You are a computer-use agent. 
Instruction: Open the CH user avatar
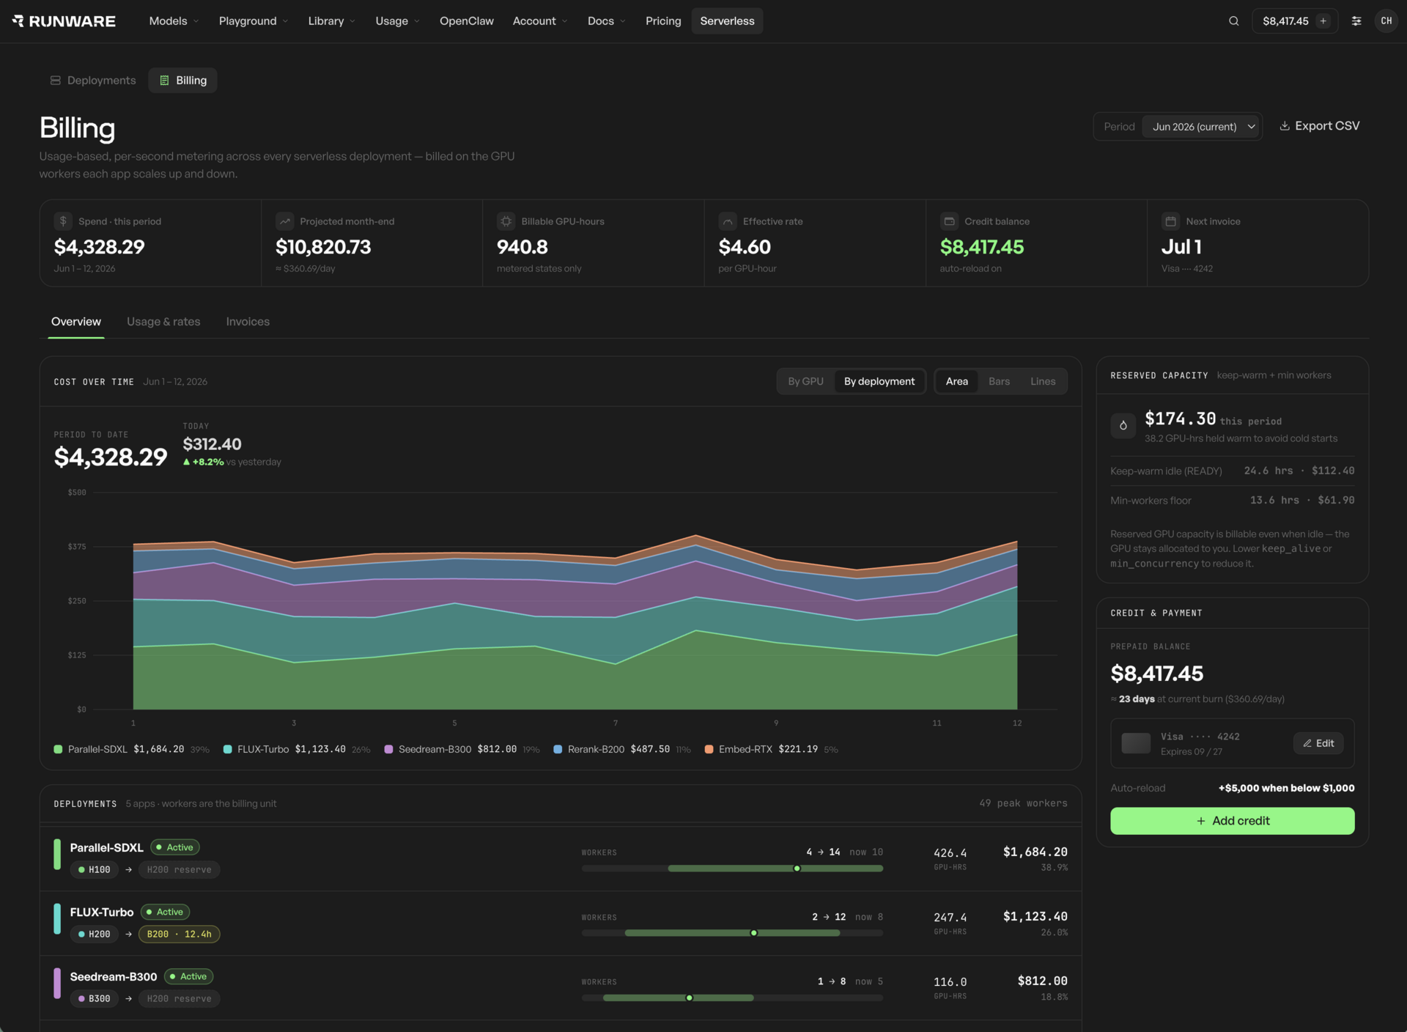coord(1386,21)
